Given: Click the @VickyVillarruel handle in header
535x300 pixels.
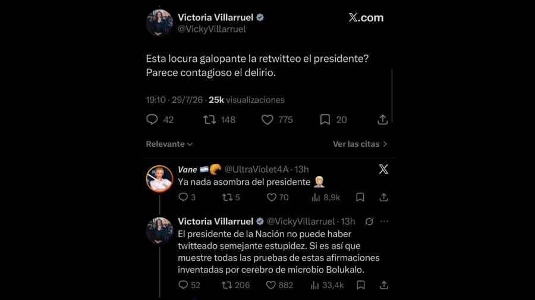Looking at the screenshot, I should pyautogui.click(x=212, y=29).
